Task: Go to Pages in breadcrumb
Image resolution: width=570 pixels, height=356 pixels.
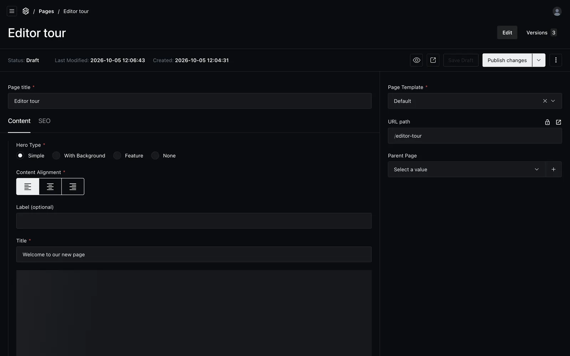Action: click(x=46, y=11)
